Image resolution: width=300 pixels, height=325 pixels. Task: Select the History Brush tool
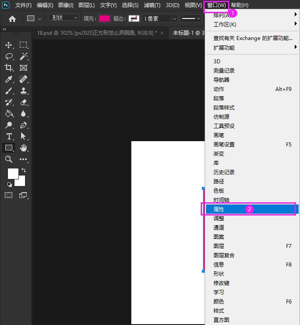click(9, 102)
